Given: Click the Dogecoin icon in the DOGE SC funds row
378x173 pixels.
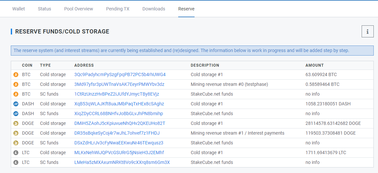Looking at the screenshot, I should click(x=16, y=143).
